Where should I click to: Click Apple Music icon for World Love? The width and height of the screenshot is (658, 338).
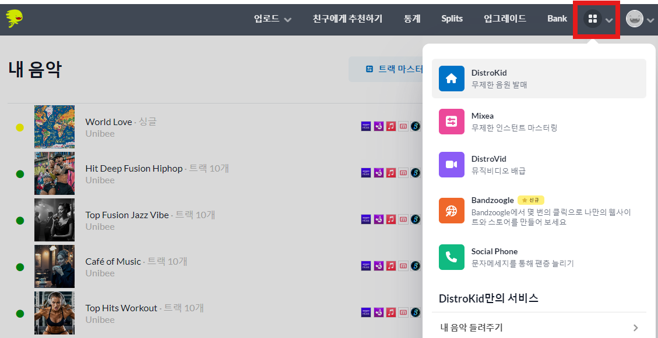[x=391, y=126]
